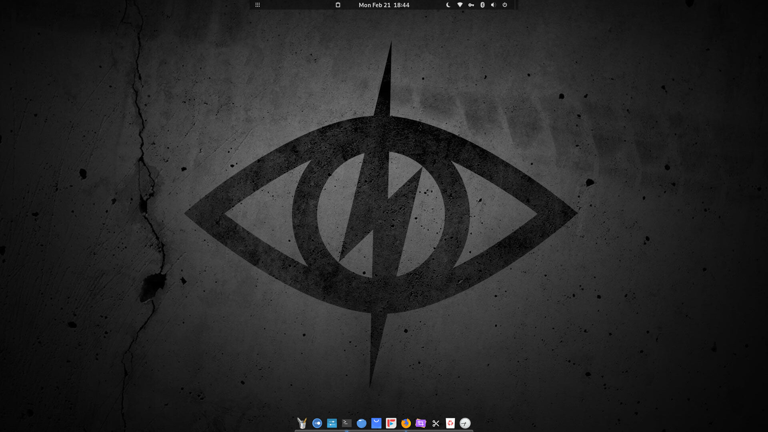Viewport: 768px width, 432px height.
Task: Open the Trash from the dock
Action: click(450, 423)
